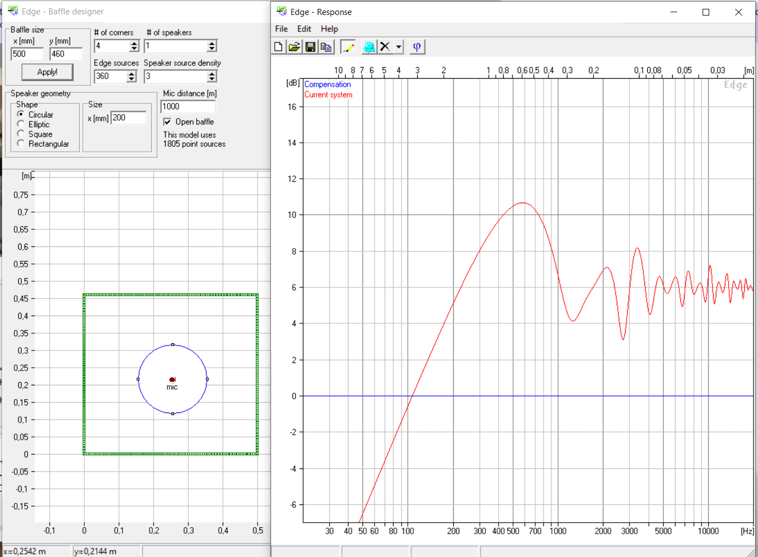The image size is (758, 557).
Task: Save response using floppy disk icon
Action: pos(310,47)
